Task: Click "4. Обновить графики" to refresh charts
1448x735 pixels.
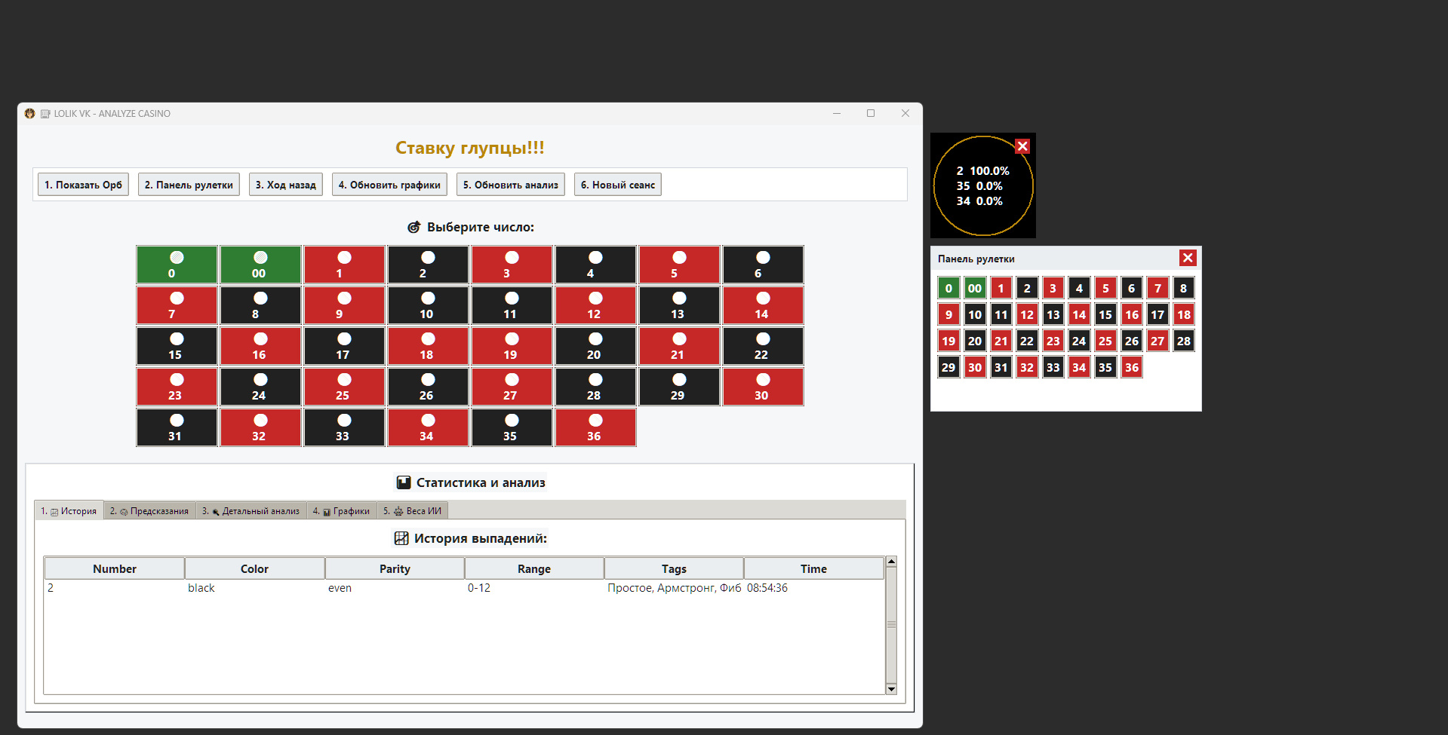Action: click(389, 185)
